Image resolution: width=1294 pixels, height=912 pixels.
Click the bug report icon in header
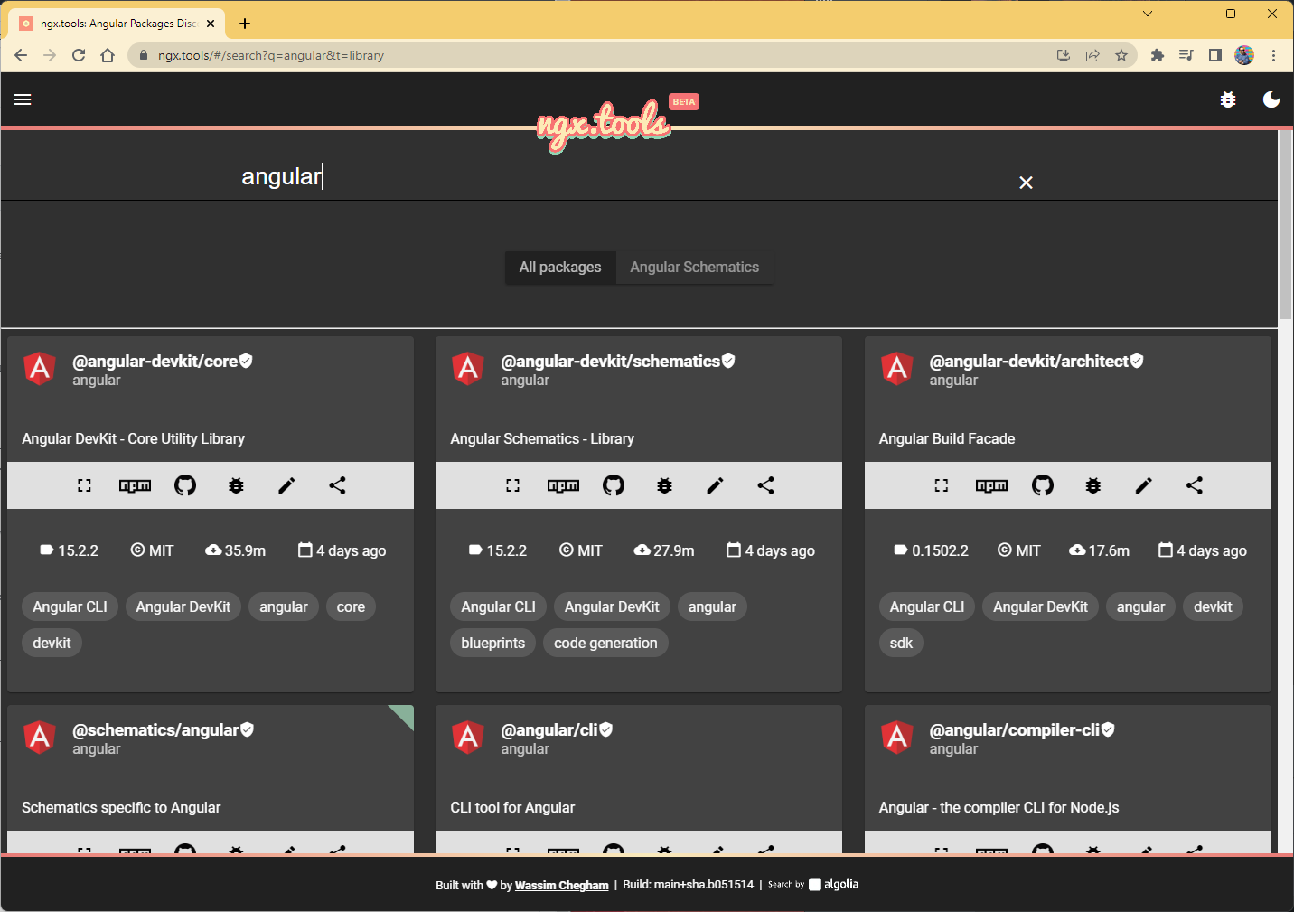click(1228, 99)
